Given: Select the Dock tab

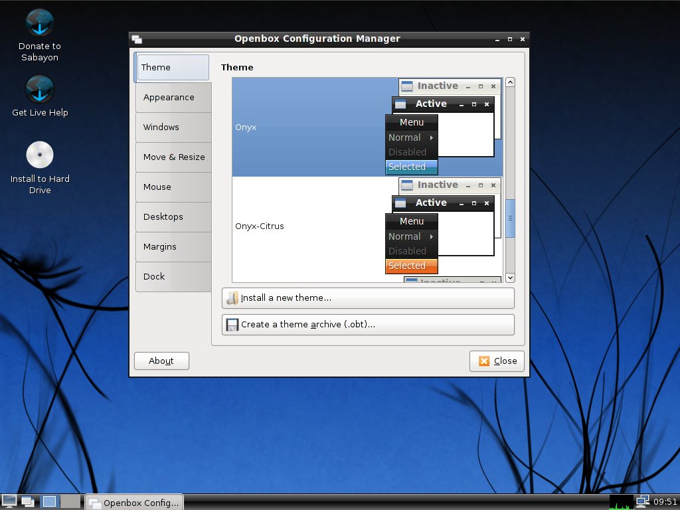Looking at the screenshot, I should pos(173,277).
